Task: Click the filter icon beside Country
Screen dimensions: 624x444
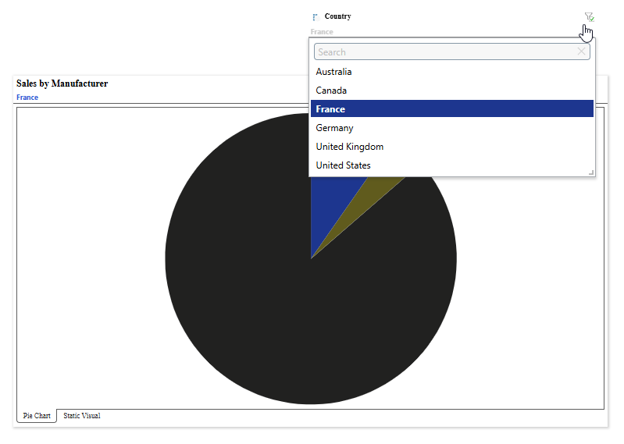Action: pos(589,16)
